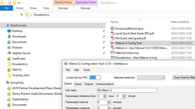
Task: Click Explorer window folder icon in title bar
Action: (2, 3)
